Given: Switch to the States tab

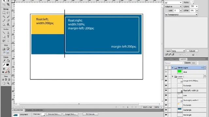Looking at the screenshot, I should [175, 59].
